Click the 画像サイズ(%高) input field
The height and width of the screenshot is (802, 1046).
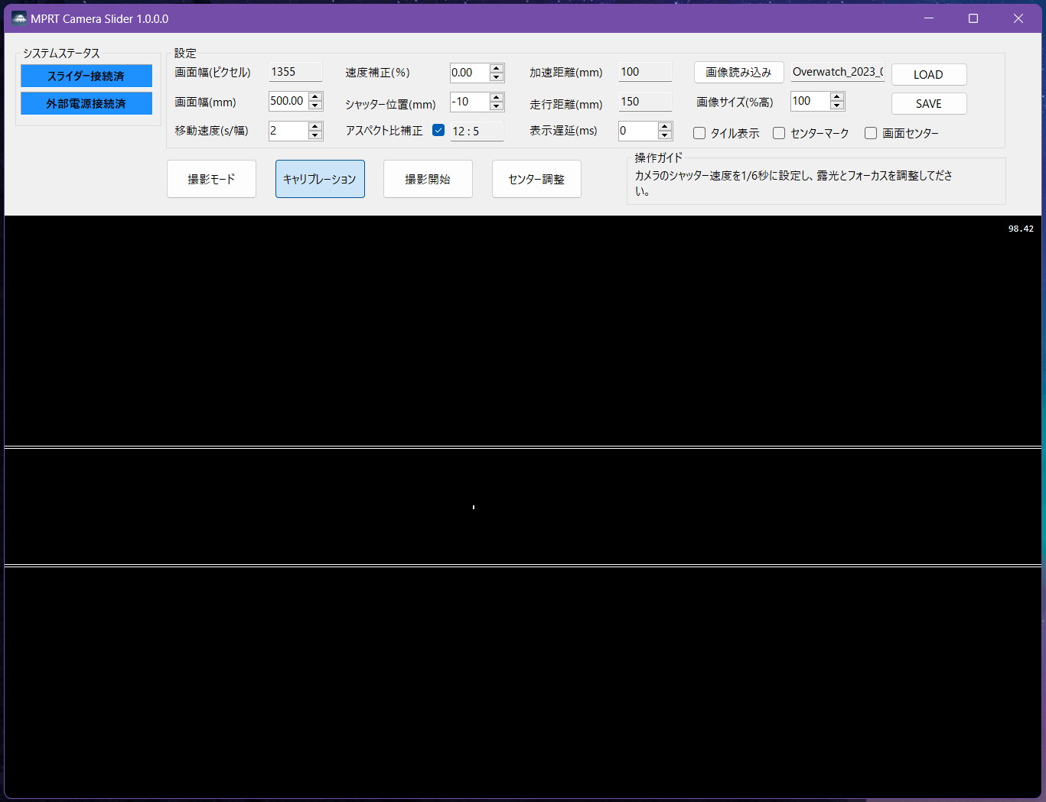pos(810,101)
